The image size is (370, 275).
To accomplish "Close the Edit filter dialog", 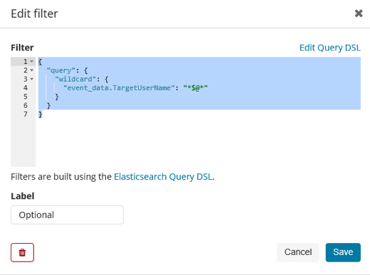I will click(x=359, y=14).
